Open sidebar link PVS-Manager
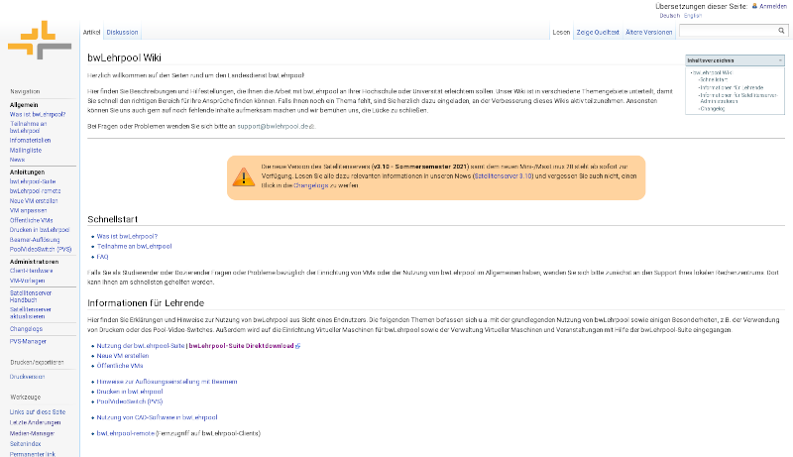This screenshot has width=793, height=457. pos(28,342)
